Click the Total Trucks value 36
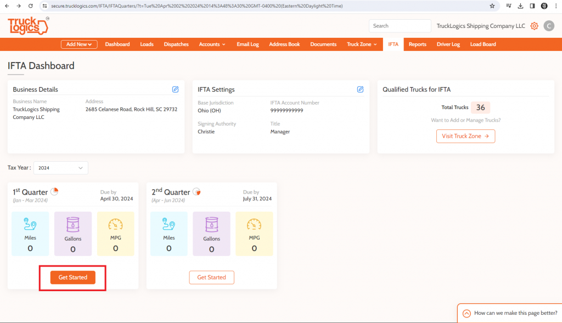Viewport: 562px width, 323px height. (x=480, y=107)
